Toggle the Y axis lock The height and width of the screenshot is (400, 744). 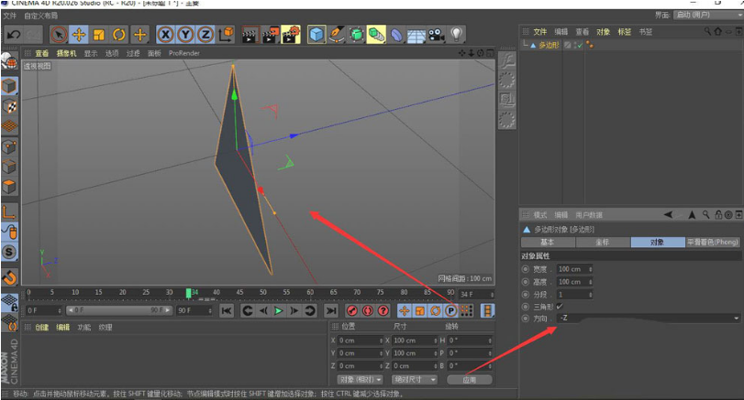click(x=185, y=35)
